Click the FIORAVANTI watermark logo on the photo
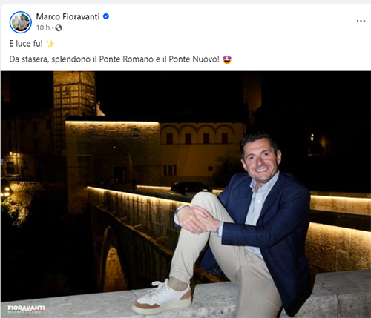 [26, 309]
